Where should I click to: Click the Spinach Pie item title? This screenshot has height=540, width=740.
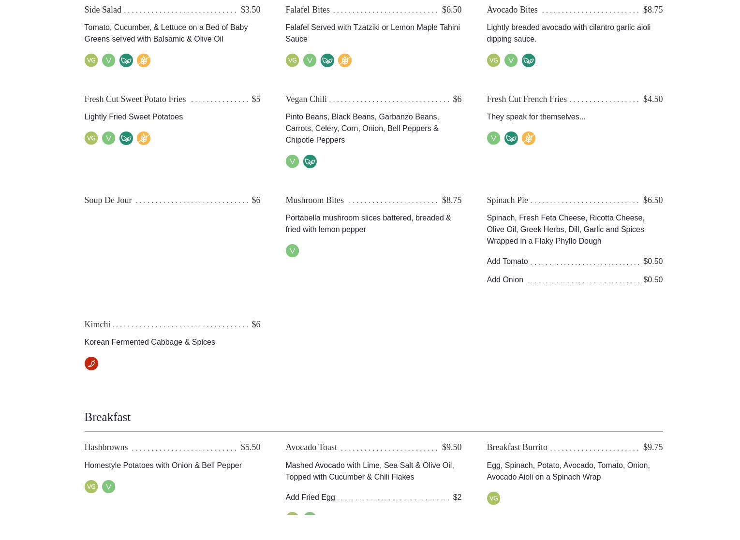pyautogui.click(x=507, y=200)
